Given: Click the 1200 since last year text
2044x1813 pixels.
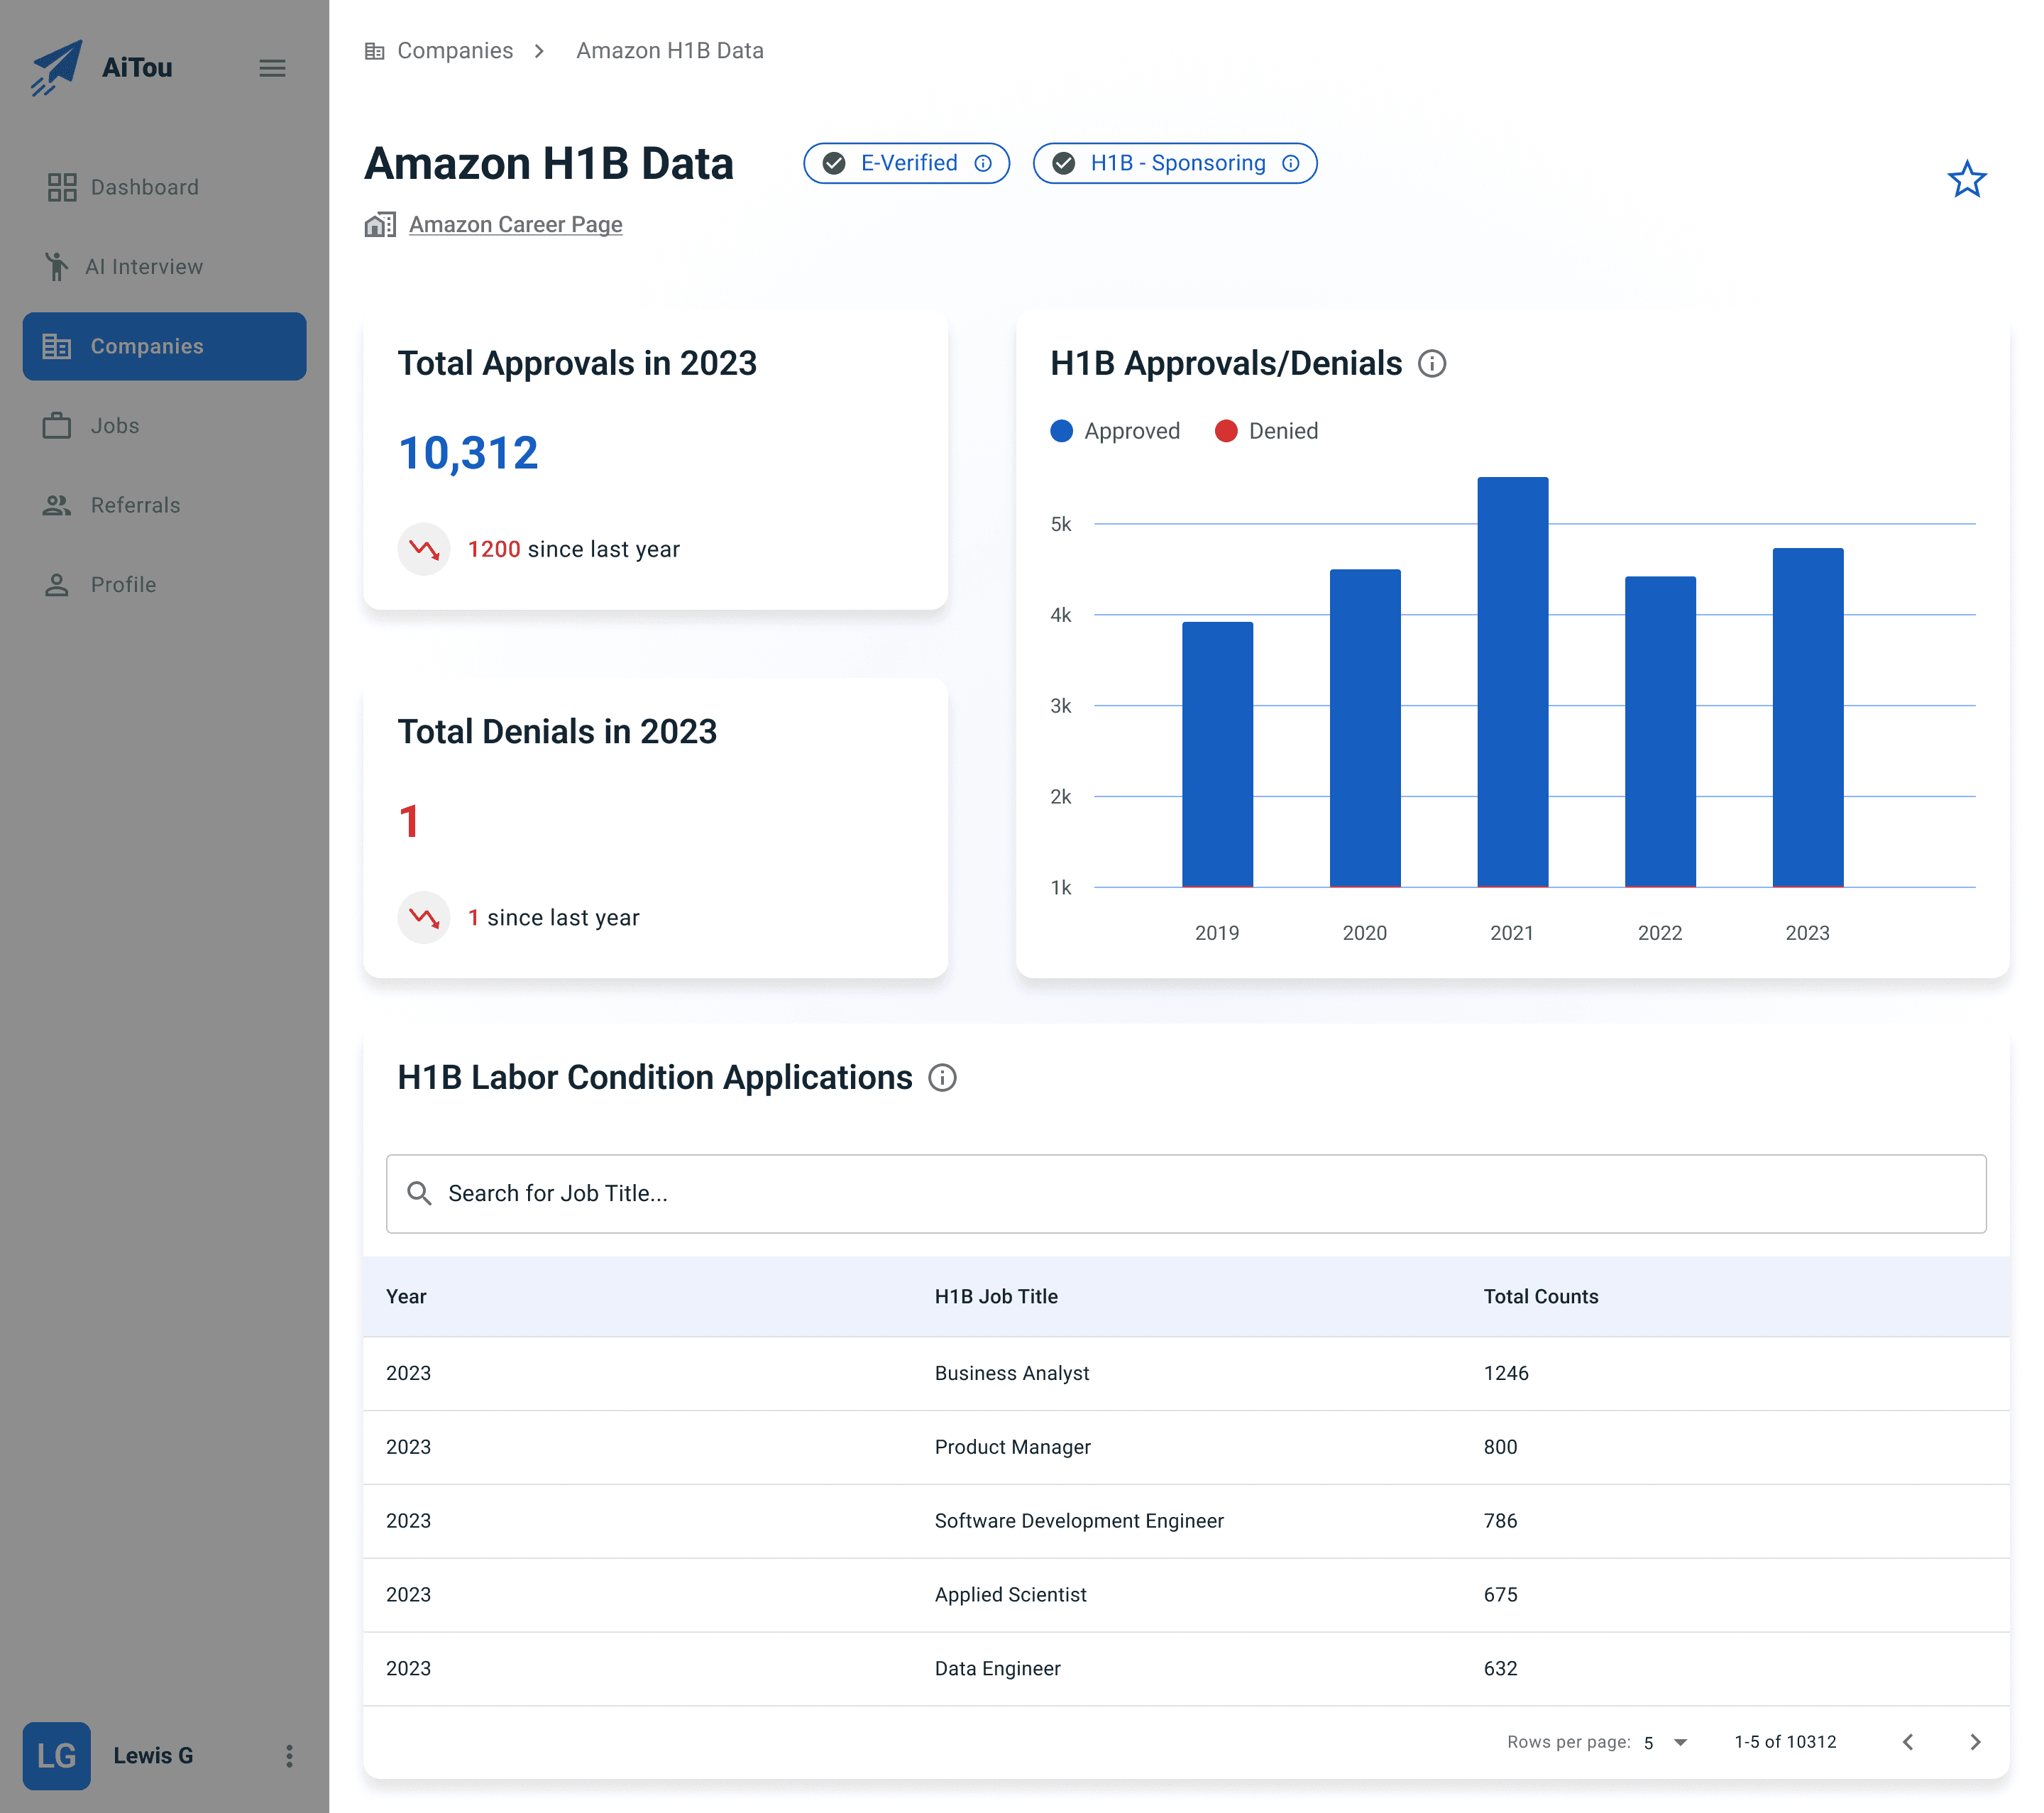Looking at the screenshot, I should (574, 549).
